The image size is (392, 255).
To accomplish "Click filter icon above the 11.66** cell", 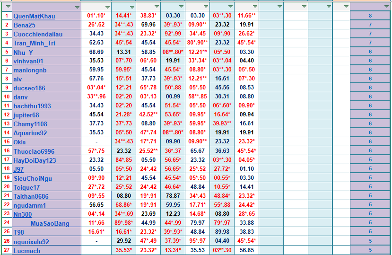I will click(x=255, y=7).
